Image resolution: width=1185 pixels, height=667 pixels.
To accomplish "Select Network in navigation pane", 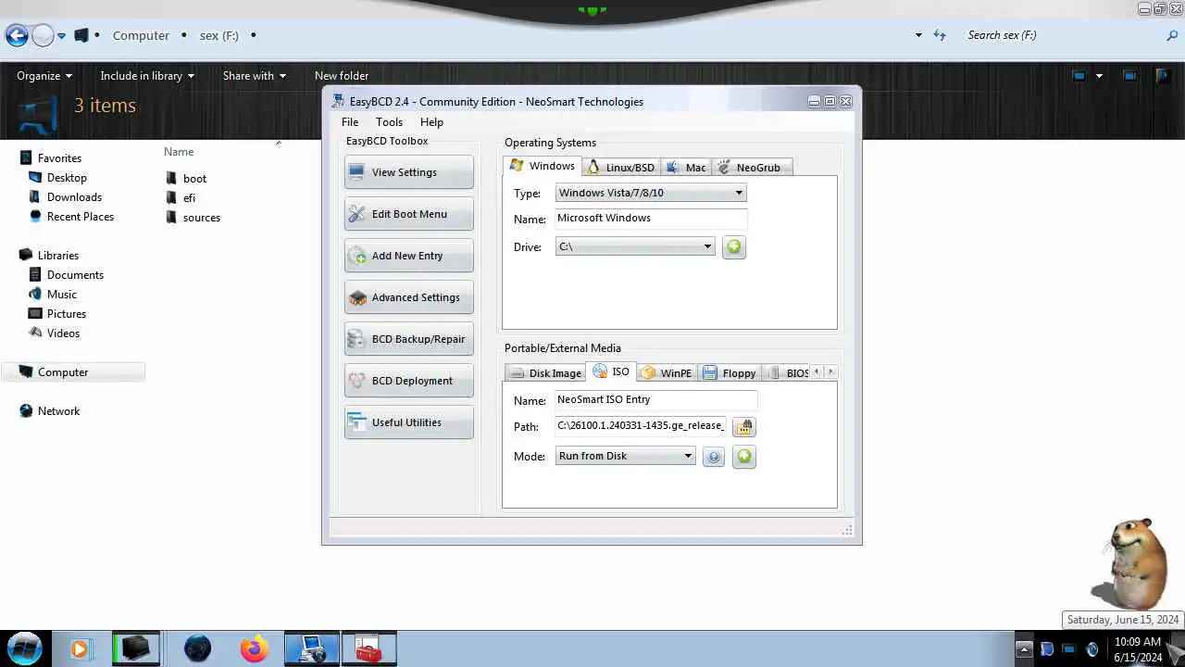I will point(58,411).
